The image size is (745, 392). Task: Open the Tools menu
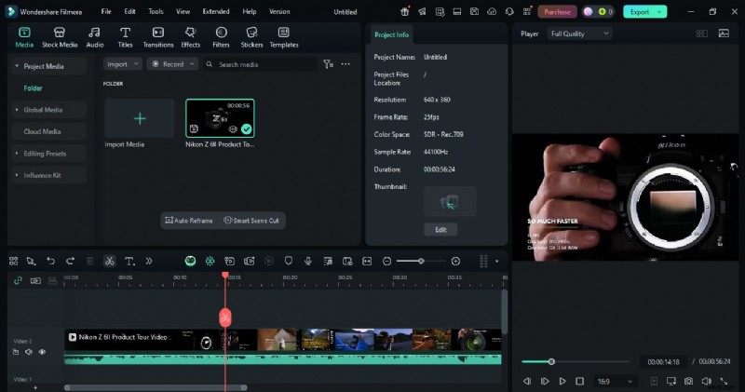point(156,11)
